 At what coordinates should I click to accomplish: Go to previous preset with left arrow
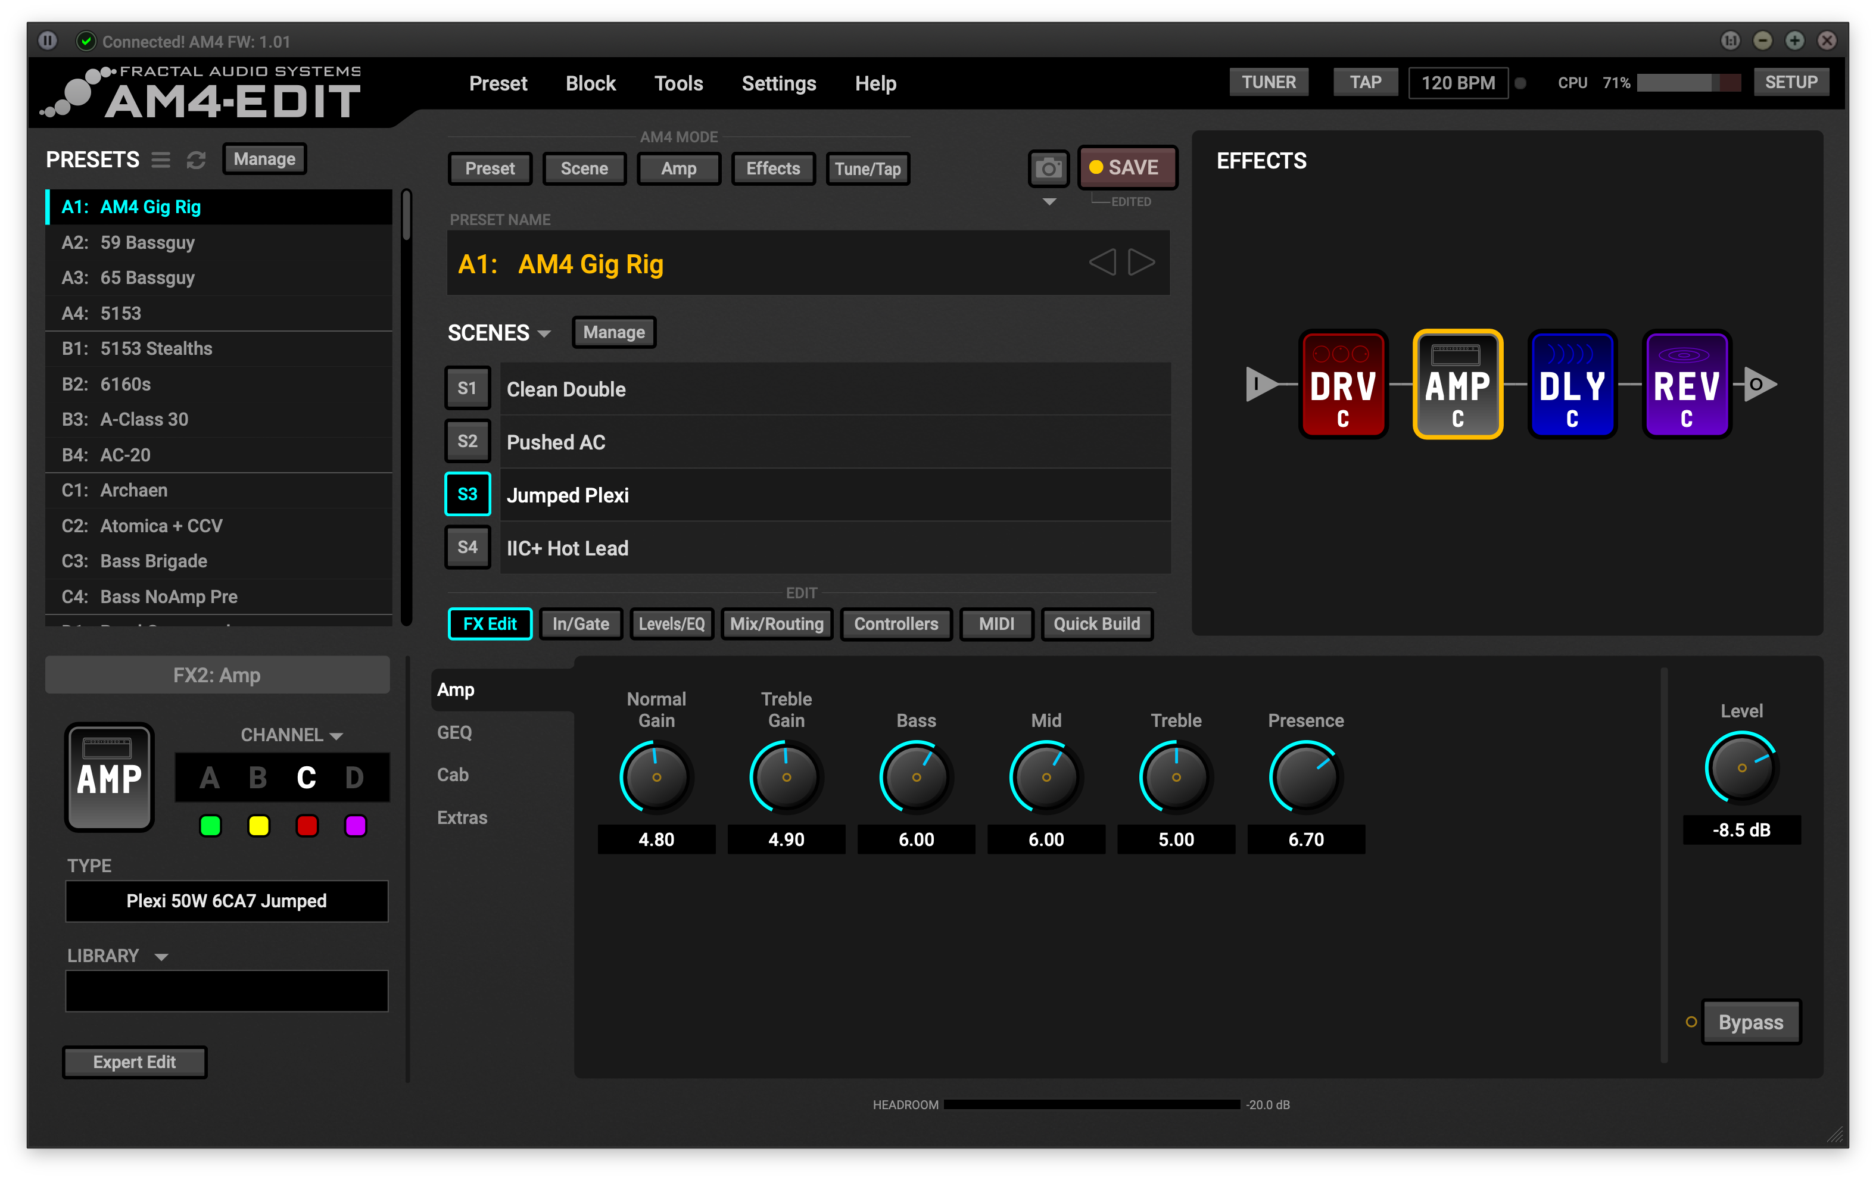tap(1102, 263)
